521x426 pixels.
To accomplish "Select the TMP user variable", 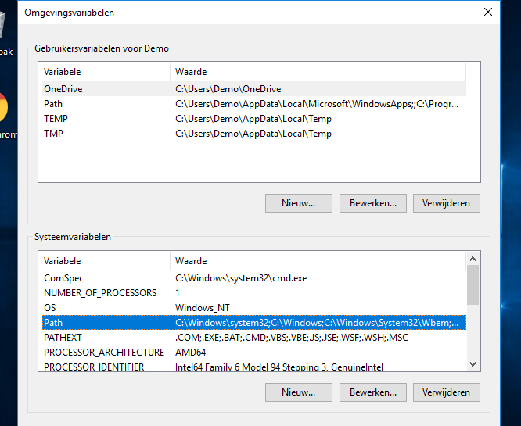I will click(x=54, y=134).
